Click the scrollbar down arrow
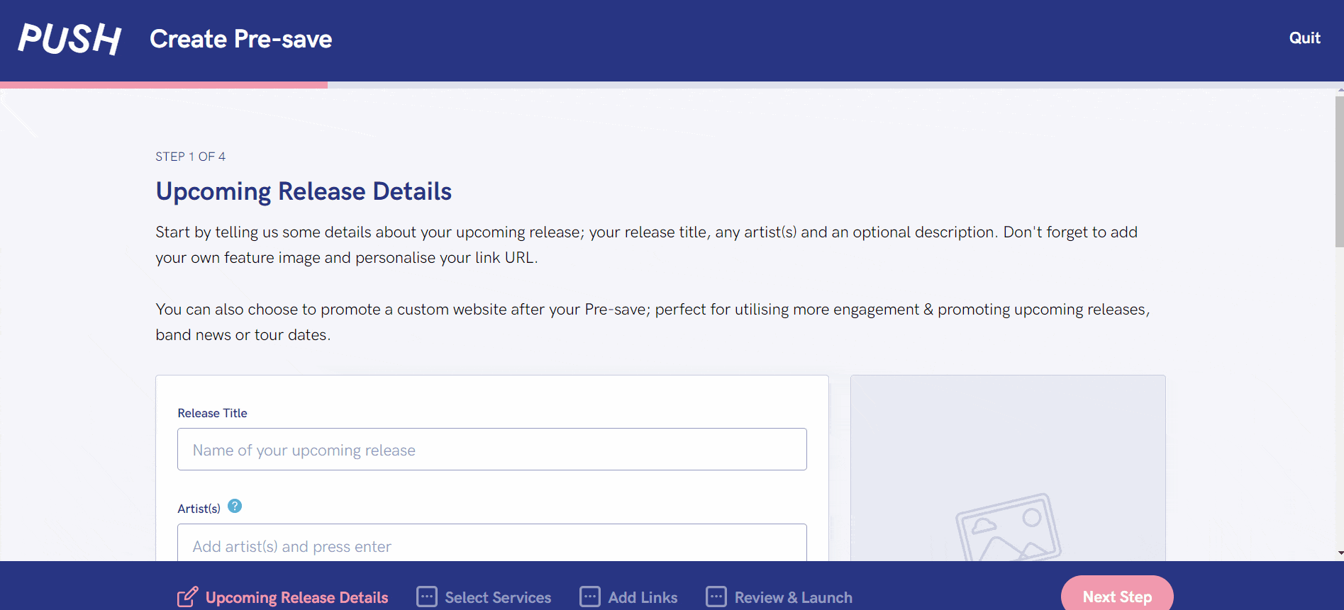 [1340, 553]
